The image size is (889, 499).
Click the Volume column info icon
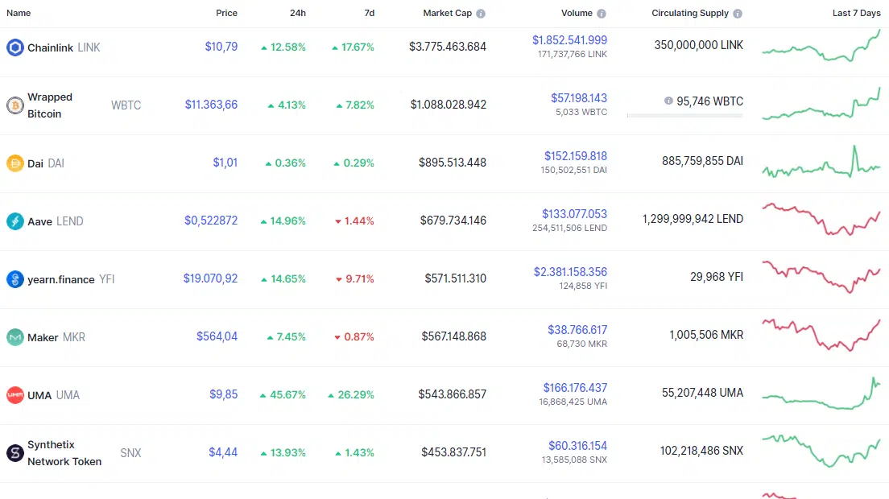(602, 14)
